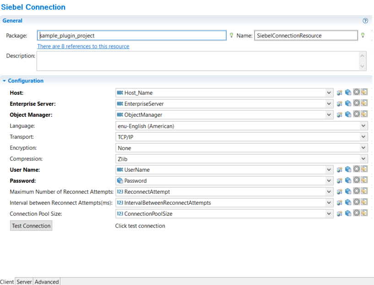Click the blue cube icon beside Enterprise Server
Image resolution: width=374 pixels, height=285 pixels.
tap(348, 104)
